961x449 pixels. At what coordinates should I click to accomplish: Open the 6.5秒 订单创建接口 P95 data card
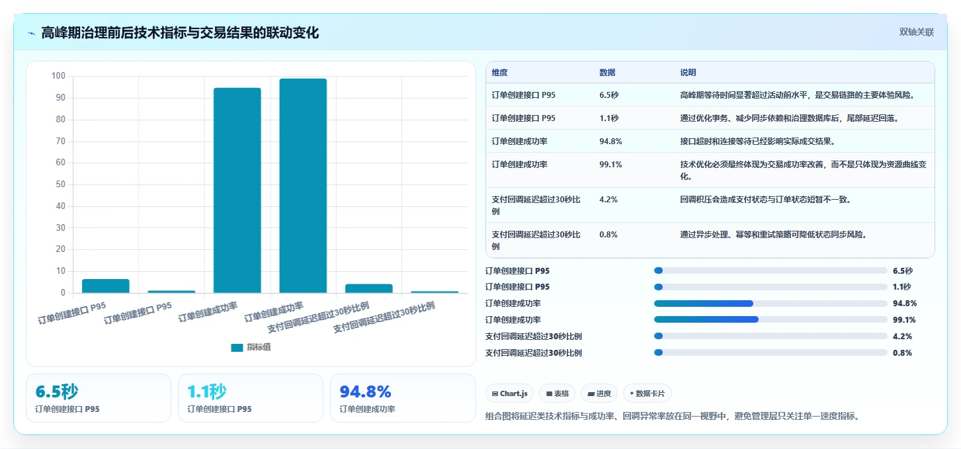click(x=99, y=398)
